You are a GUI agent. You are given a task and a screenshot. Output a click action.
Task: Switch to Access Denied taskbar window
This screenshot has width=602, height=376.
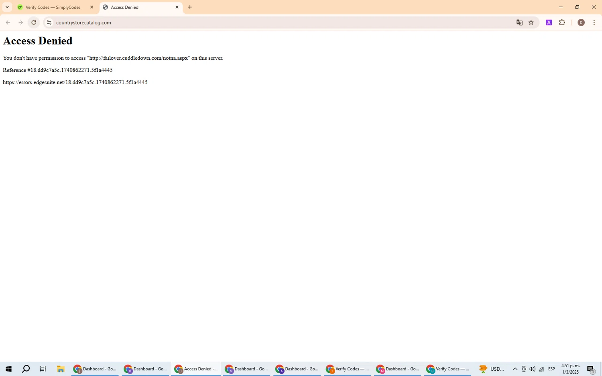[196, 369]
